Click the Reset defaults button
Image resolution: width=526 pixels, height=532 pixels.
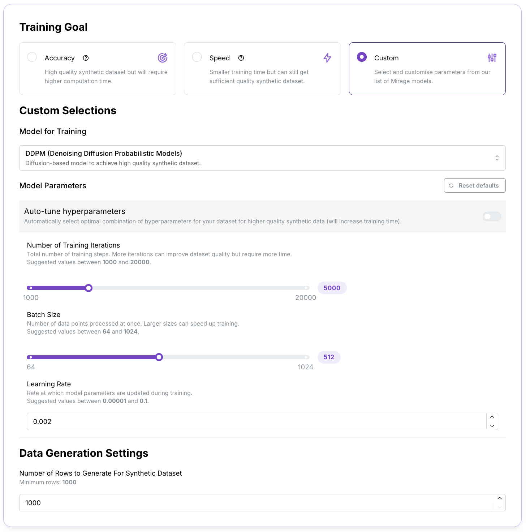pyautogui.click(x=475, y=185)
